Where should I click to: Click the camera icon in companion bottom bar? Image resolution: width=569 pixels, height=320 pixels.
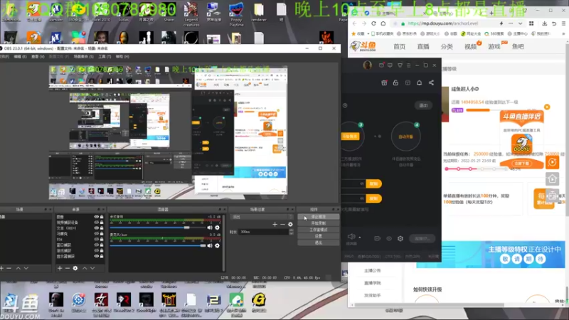click(377, 238)
